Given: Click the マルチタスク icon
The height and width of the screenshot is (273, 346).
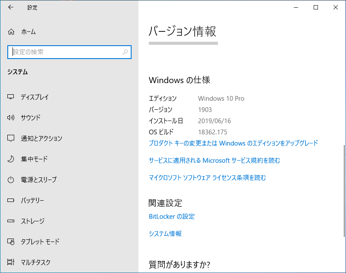Looking at the screenshot, I should [x=11, y=262].
